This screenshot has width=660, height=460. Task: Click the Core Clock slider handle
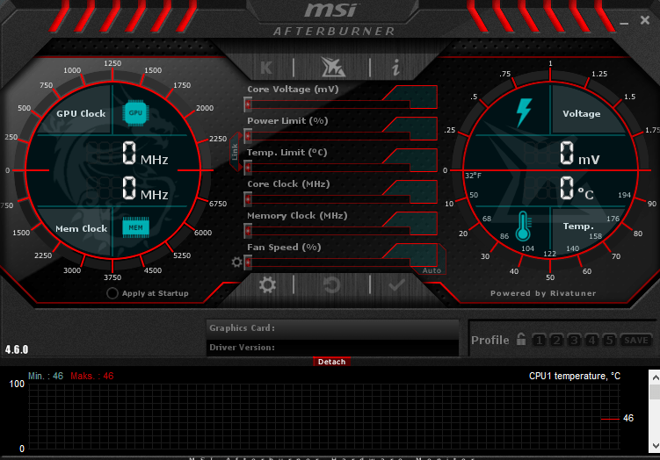tap(248, 199)
